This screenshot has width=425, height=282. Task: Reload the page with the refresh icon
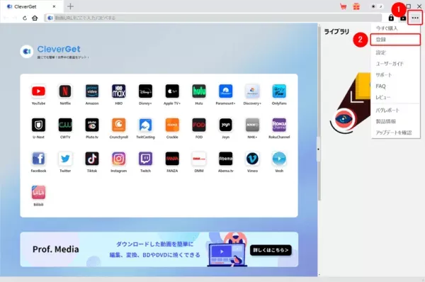[25, 18]
